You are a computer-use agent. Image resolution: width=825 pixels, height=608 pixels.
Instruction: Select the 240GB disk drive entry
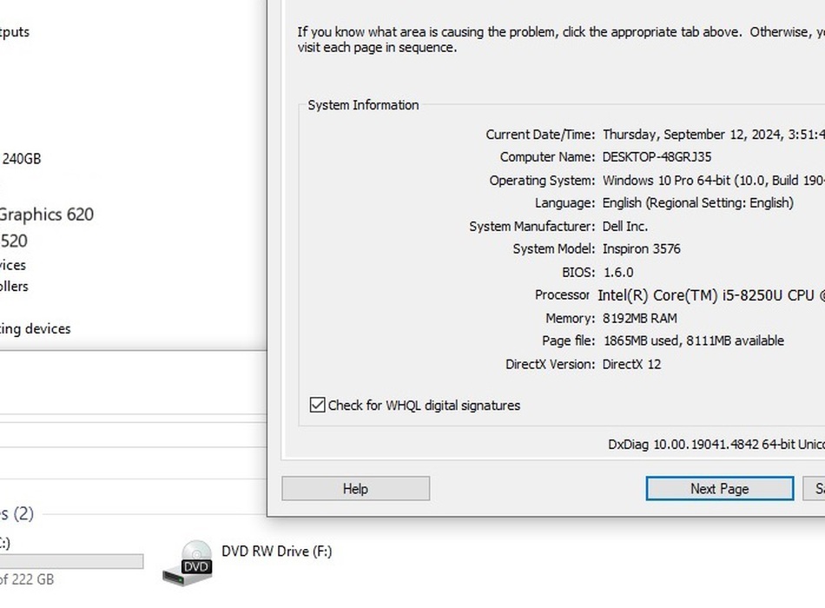tap(21, 159)
